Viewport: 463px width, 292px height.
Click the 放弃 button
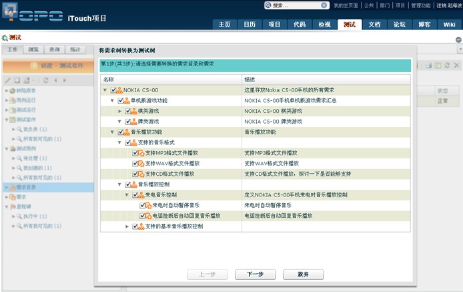[x=303, y=274]
